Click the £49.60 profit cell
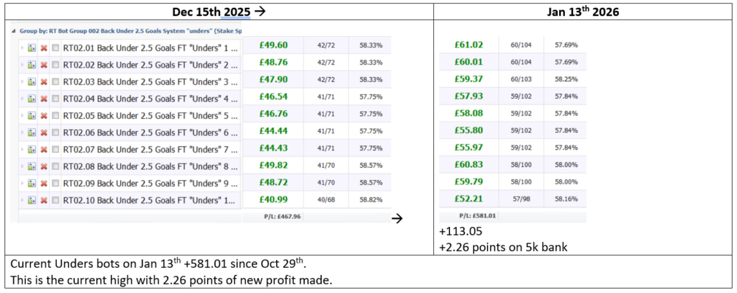Viewport: 737px width, 293px height. click(273, 45)
